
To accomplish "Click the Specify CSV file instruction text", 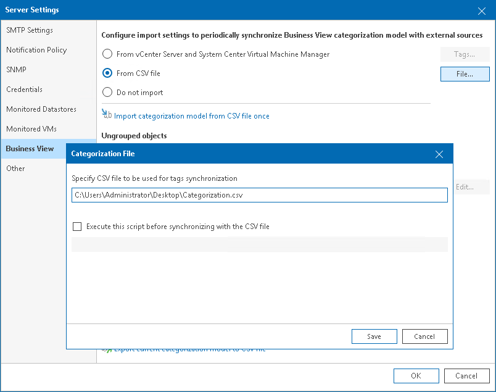I will point(154,178).
